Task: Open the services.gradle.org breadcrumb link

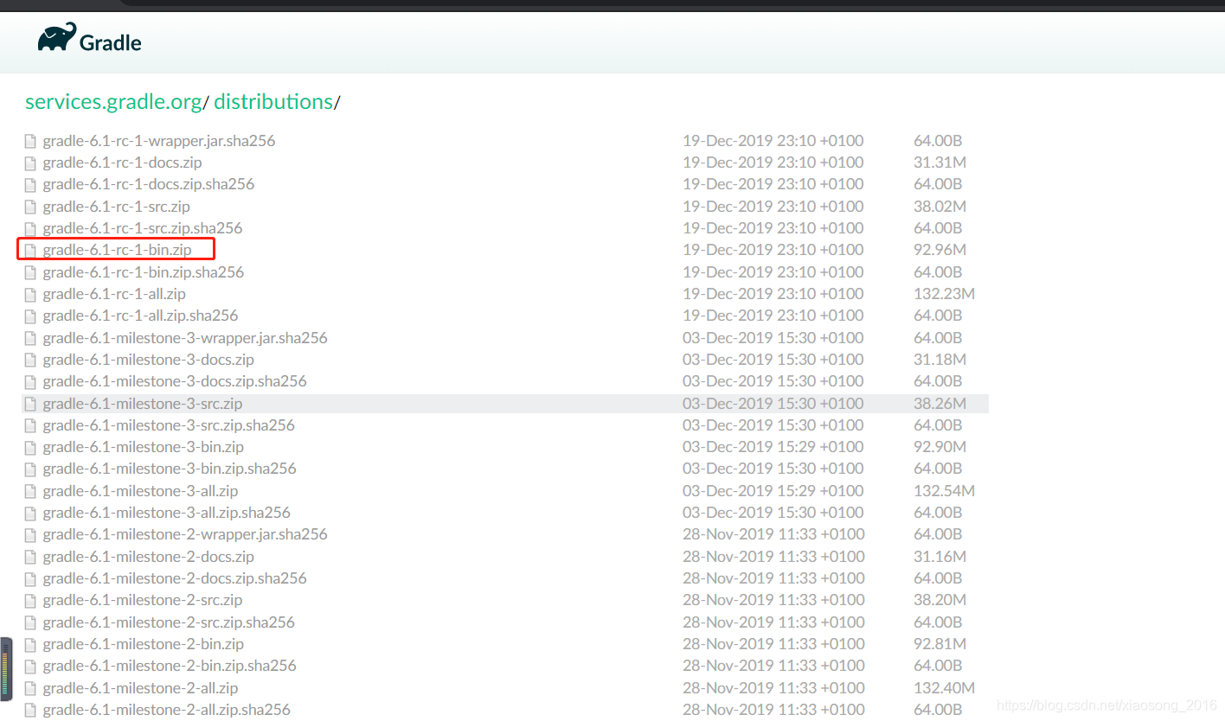Action: (x=113, y=101)
